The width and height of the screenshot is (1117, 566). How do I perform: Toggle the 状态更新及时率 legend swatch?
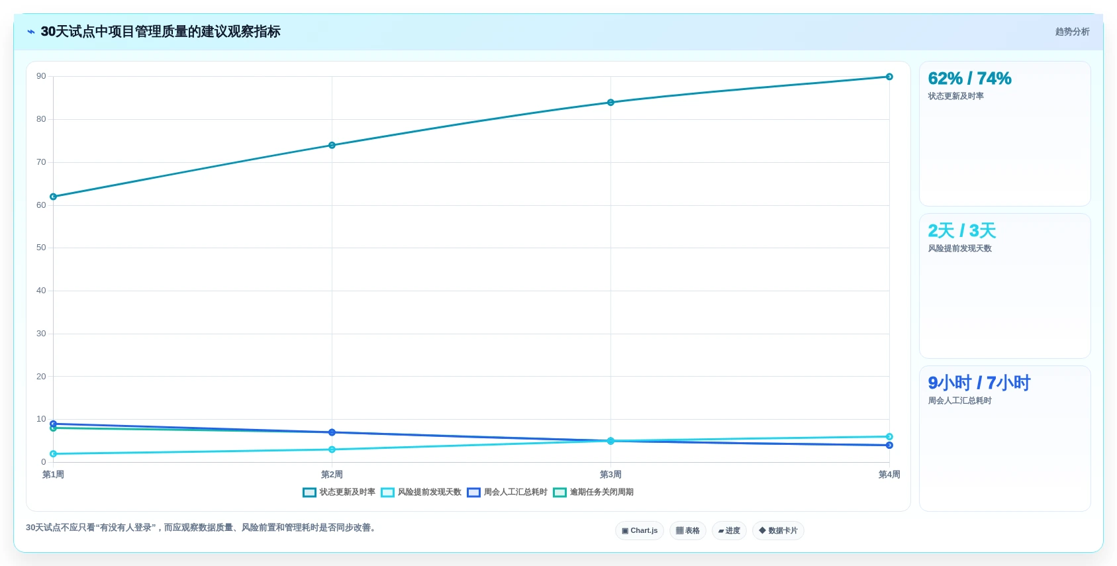coord(309,493)
